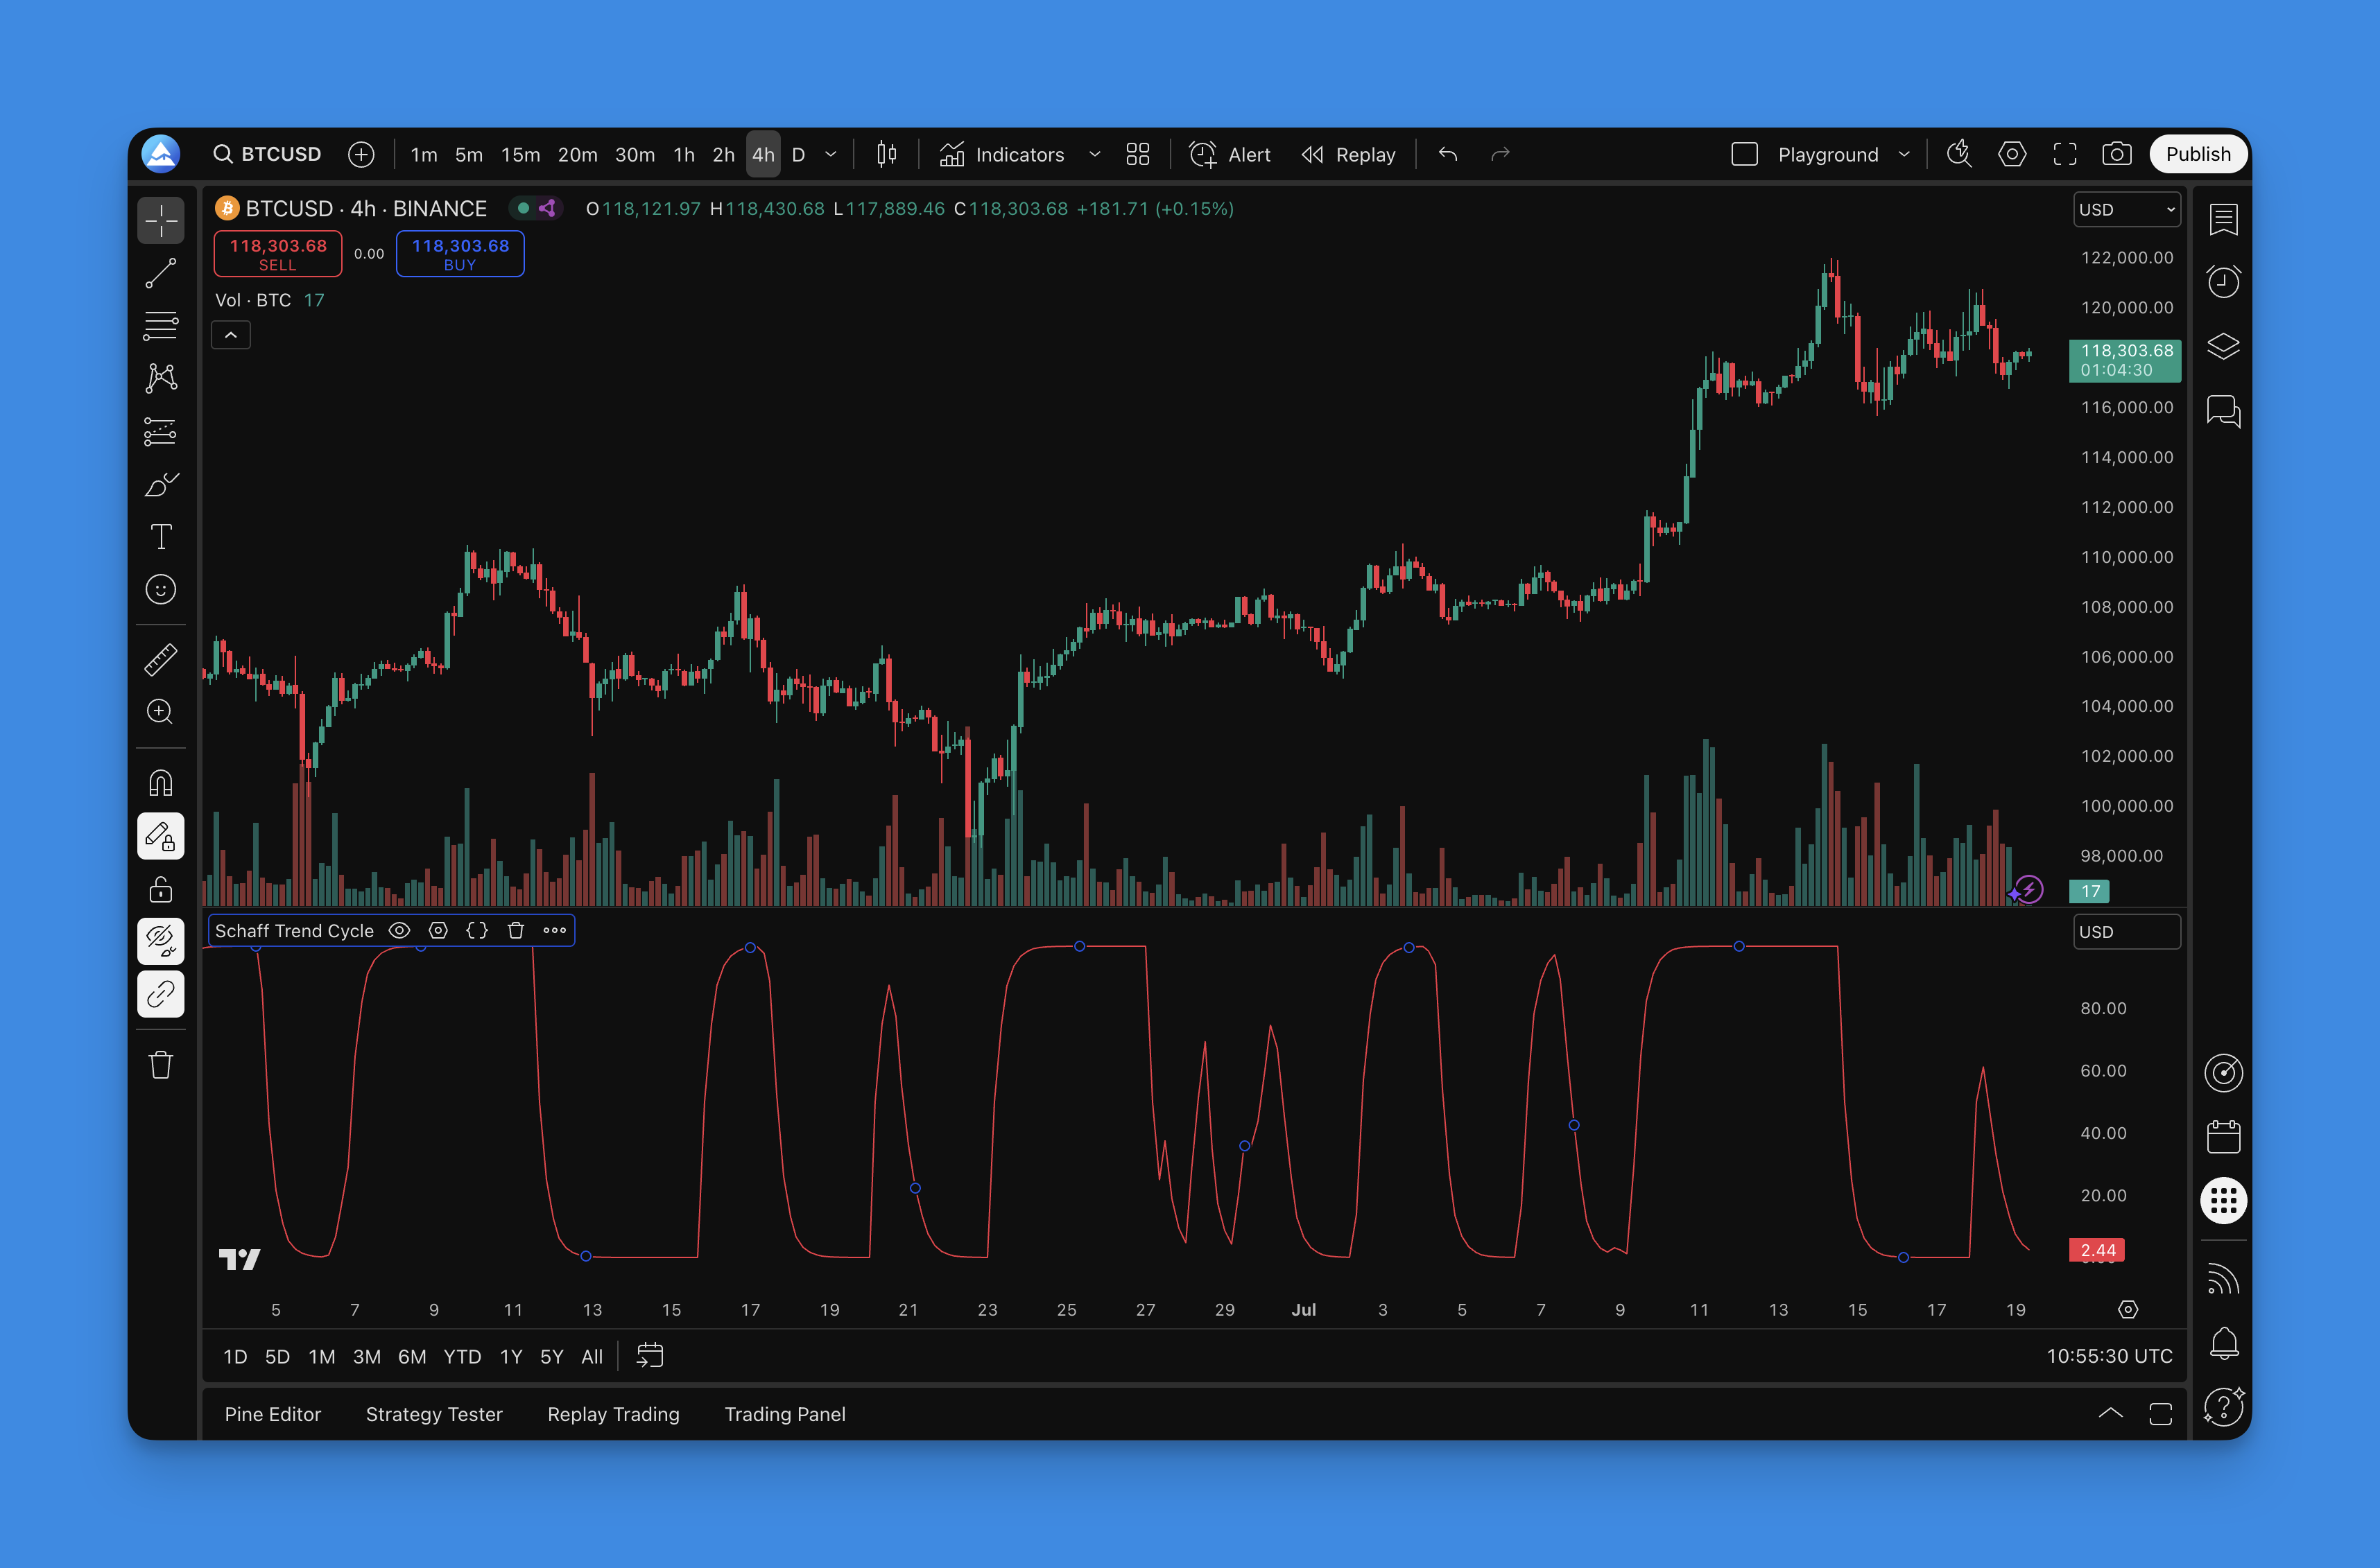This screenshot has width=2380, height=1568.
Task: Toggle the layout checkbox beside Playground
Action: click(x=1745, y=154)
